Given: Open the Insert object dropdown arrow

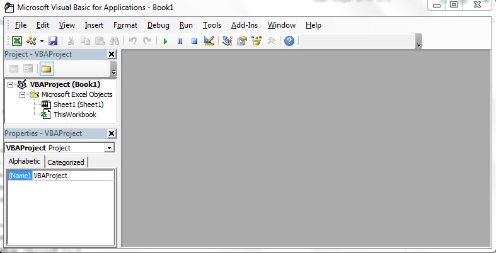Looking at the screenshot, I should (x=42, y=41).
